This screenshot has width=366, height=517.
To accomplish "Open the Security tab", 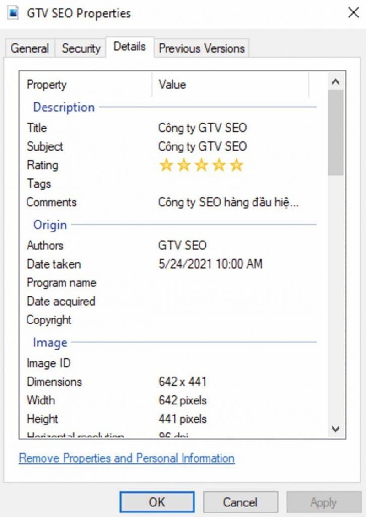I will (81, 48).
